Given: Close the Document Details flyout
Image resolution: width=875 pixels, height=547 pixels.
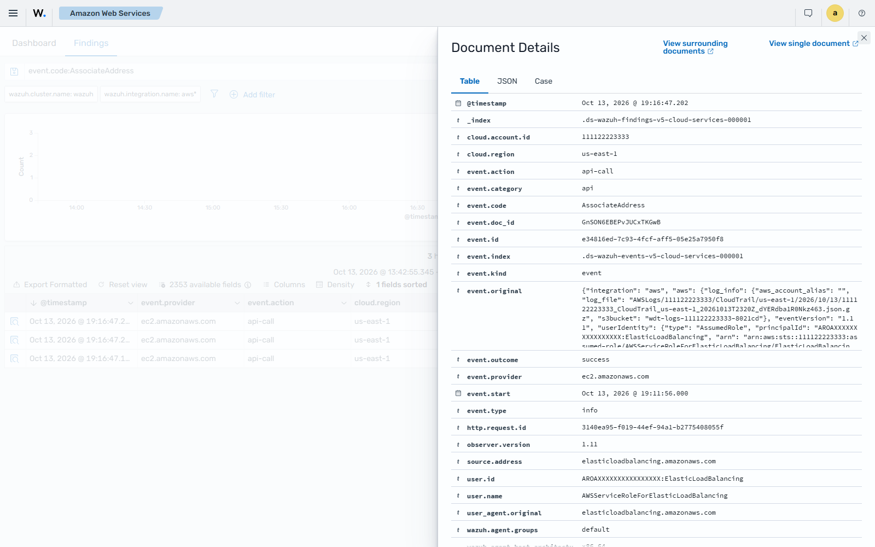Looking at the screenshot, I should pyautogui.click(x=864, y=38).
